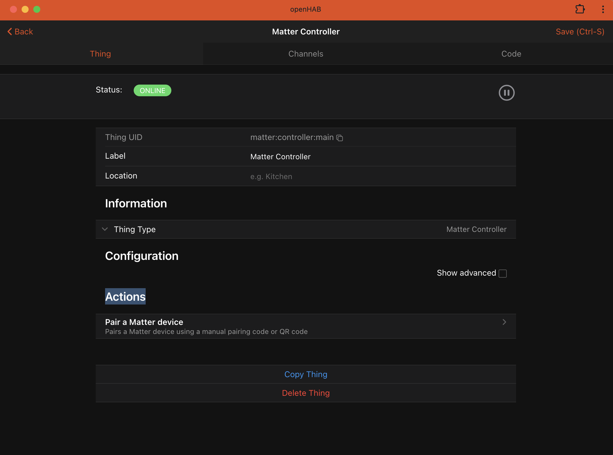Click the Delete Thing button

(306, 393)
